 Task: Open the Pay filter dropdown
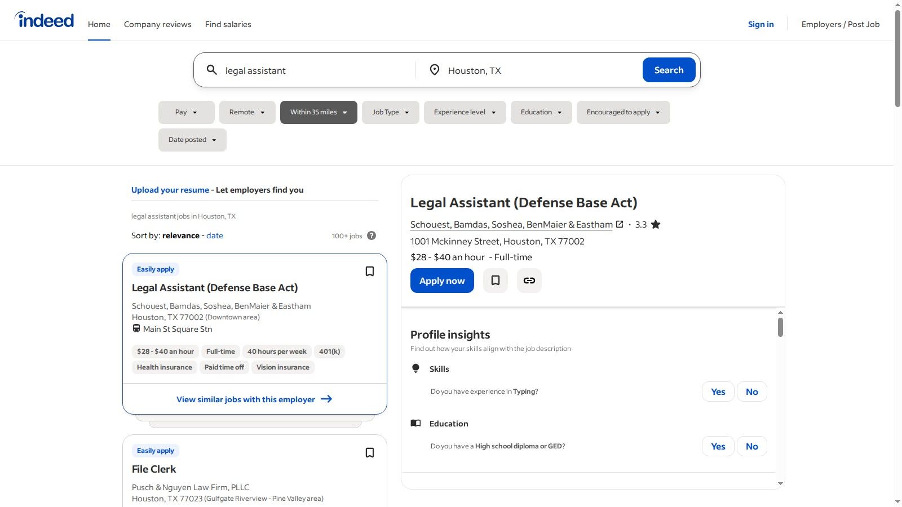[x=186, y=112]
